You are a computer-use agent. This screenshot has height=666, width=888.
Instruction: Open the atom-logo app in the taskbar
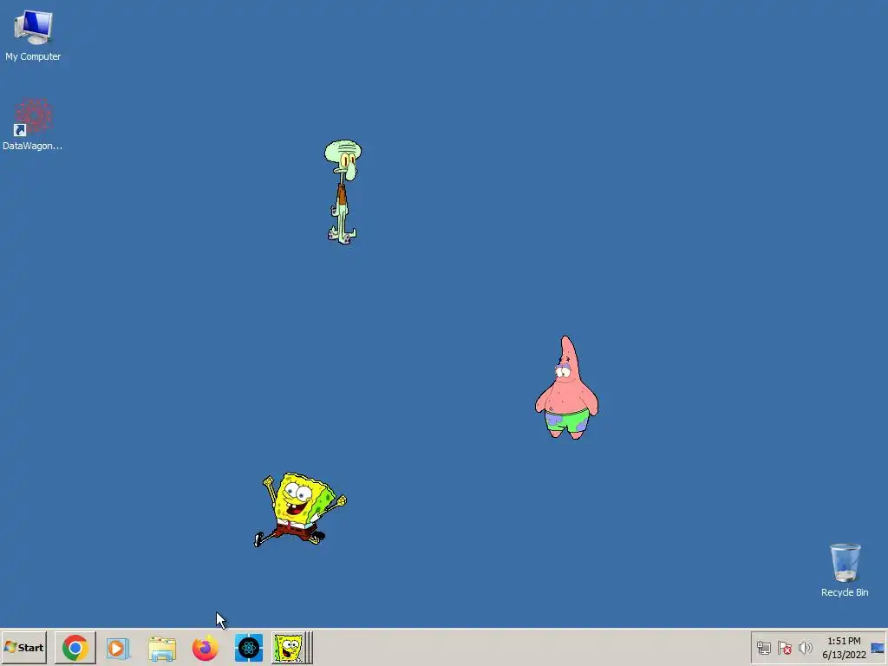tap(249, 648)
